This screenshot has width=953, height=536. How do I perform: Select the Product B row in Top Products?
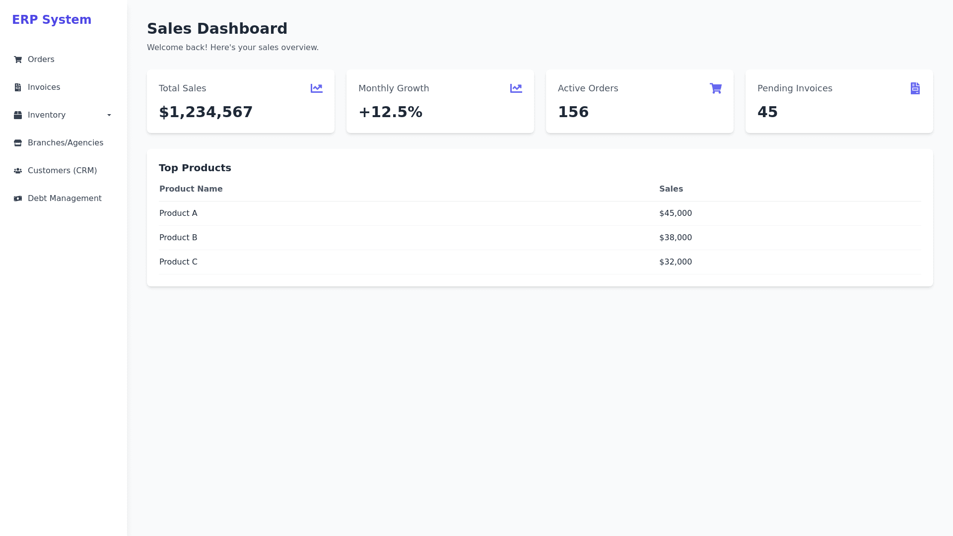point(178,237)
